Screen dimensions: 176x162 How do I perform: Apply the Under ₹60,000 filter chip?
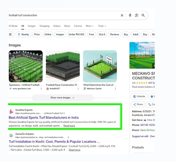coord(76,34)
